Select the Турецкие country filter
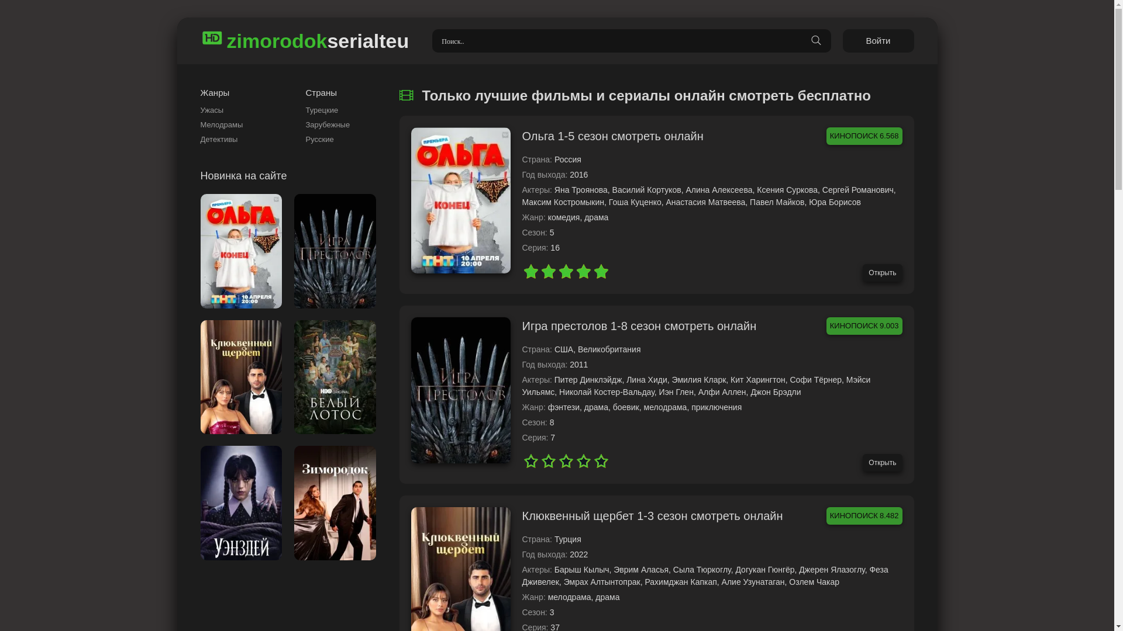This screenshot has height=631, width=1123. coord(322,110)
